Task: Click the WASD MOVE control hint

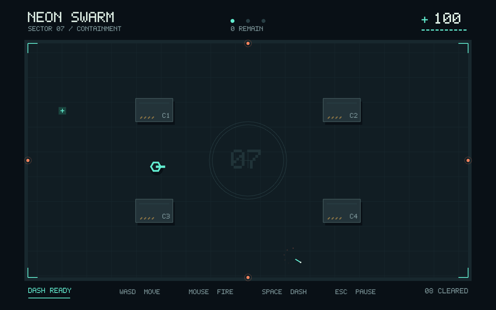Action: [x=140, y=292]
